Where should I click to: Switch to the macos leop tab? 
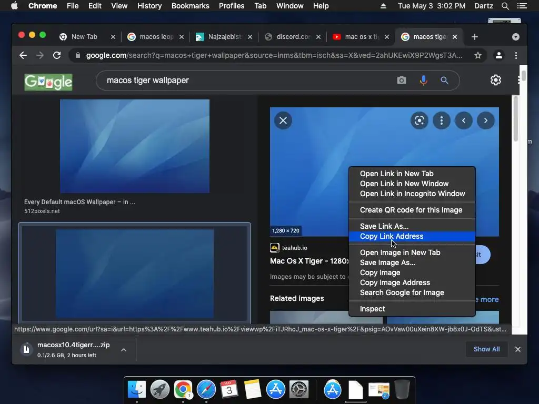pyautogui.click(x=156, y=37)
